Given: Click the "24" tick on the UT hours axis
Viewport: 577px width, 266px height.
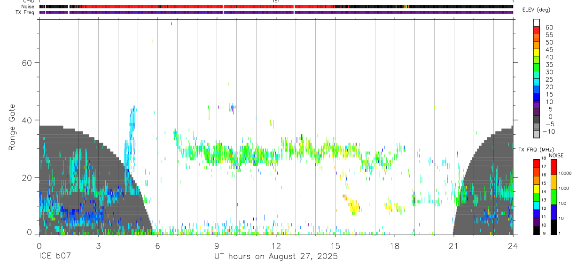Looking at the screenshot, I should pos(513,245).
